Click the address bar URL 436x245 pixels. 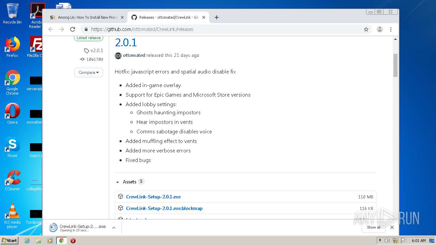click(x=142, y=29)
